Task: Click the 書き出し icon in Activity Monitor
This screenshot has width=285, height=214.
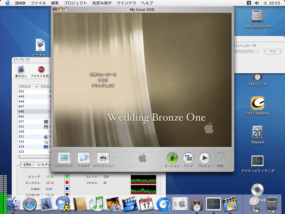Action: (21, 69)
